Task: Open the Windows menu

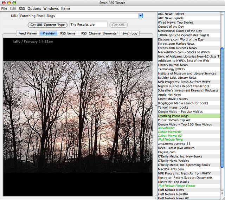Action: click(51, 8)
